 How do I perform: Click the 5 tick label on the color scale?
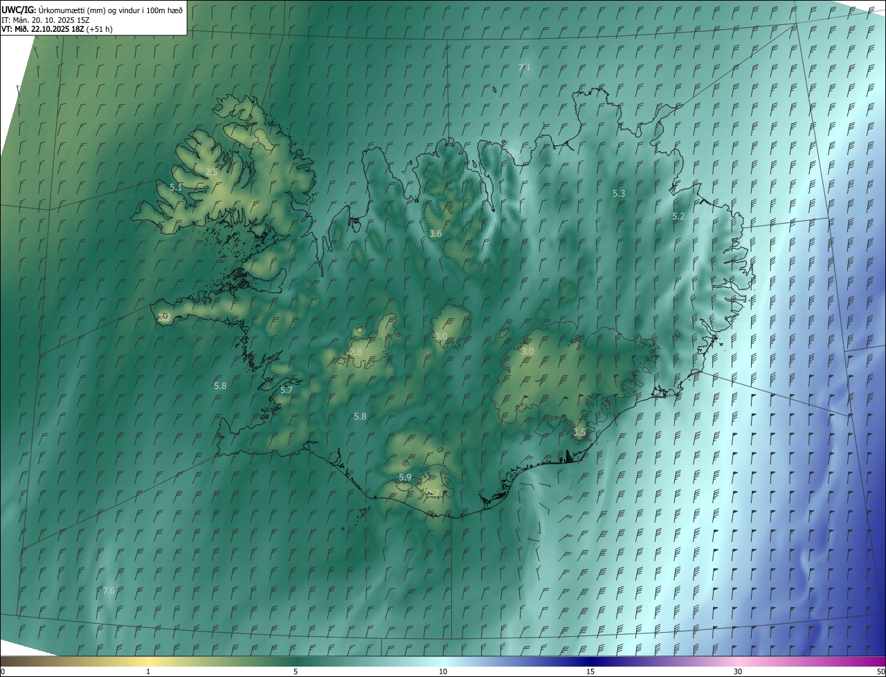point(296,671)
